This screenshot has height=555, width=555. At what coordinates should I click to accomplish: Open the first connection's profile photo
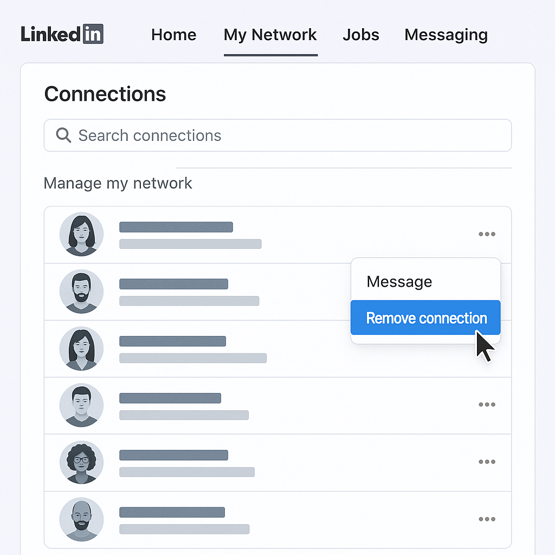tap(81, 234)
